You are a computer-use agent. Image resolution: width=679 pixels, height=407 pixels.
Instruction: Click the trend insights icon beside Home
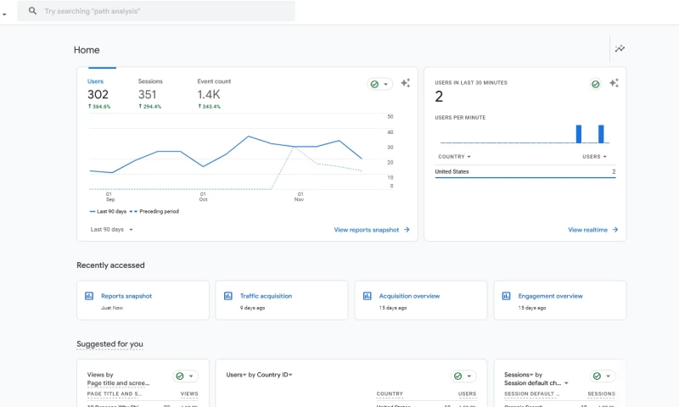(x=620, y=49)
